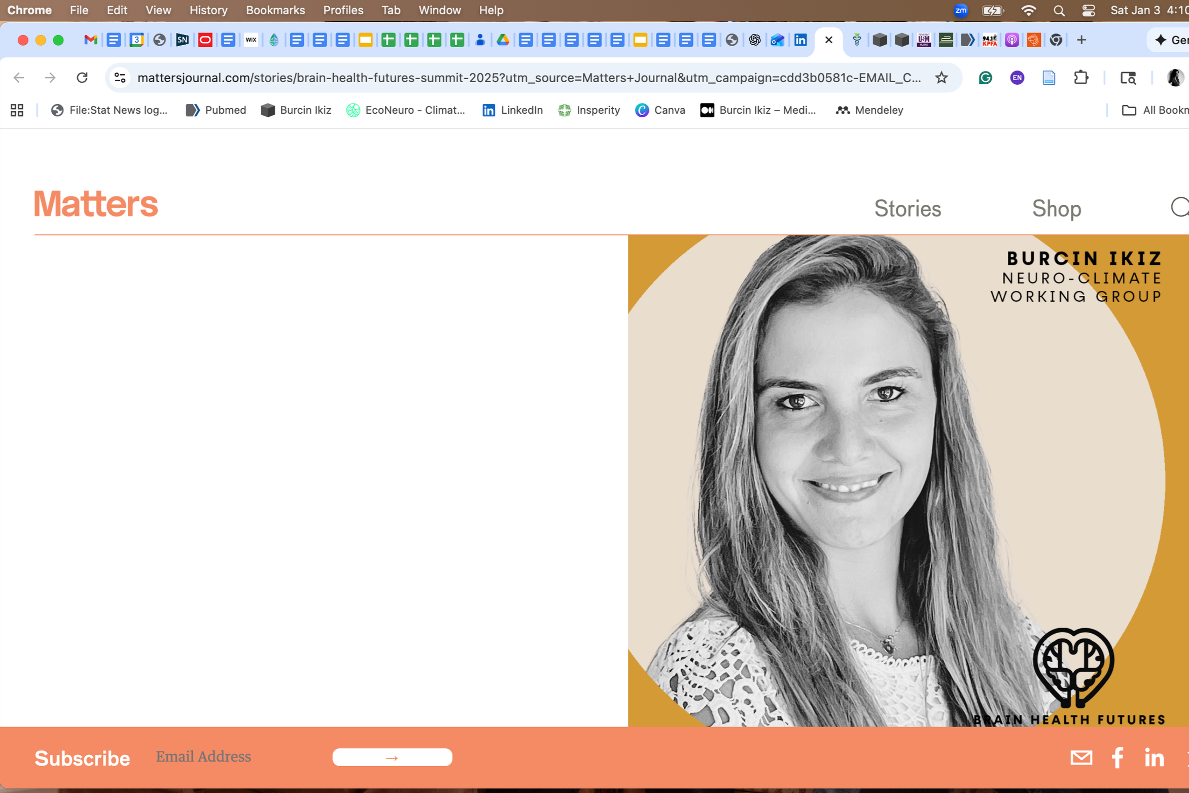Click the email envelope icon in footer
The height and width of the screenshot is (793, 1189).
point(1081,757)
